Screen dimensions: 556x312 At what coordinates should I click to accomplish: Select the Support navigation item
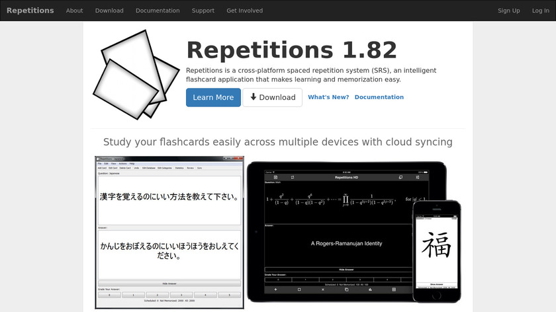pos(203,11)
